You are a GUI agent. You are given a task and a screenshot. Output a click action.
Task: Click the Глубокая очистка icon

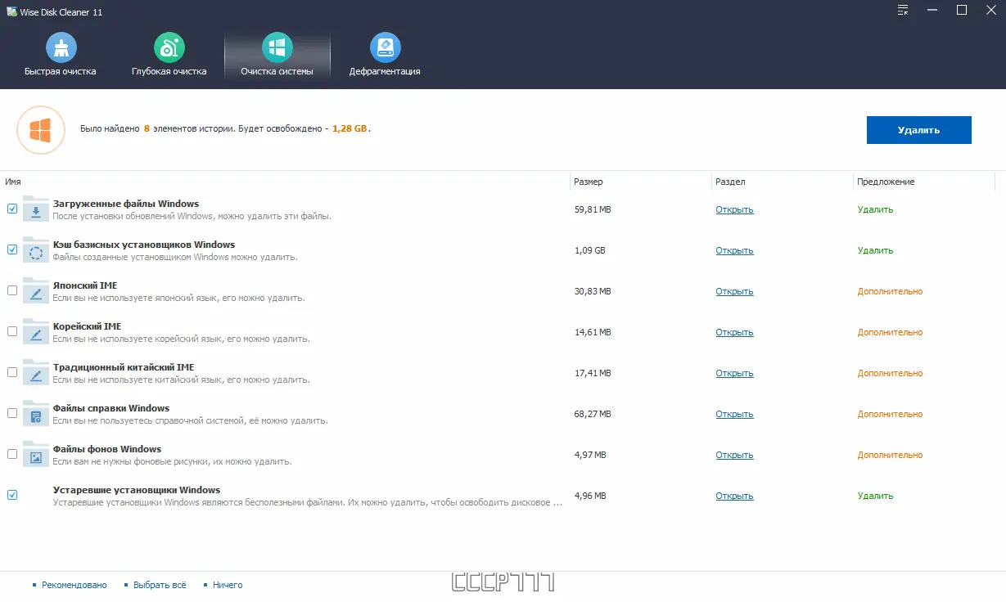169,48
